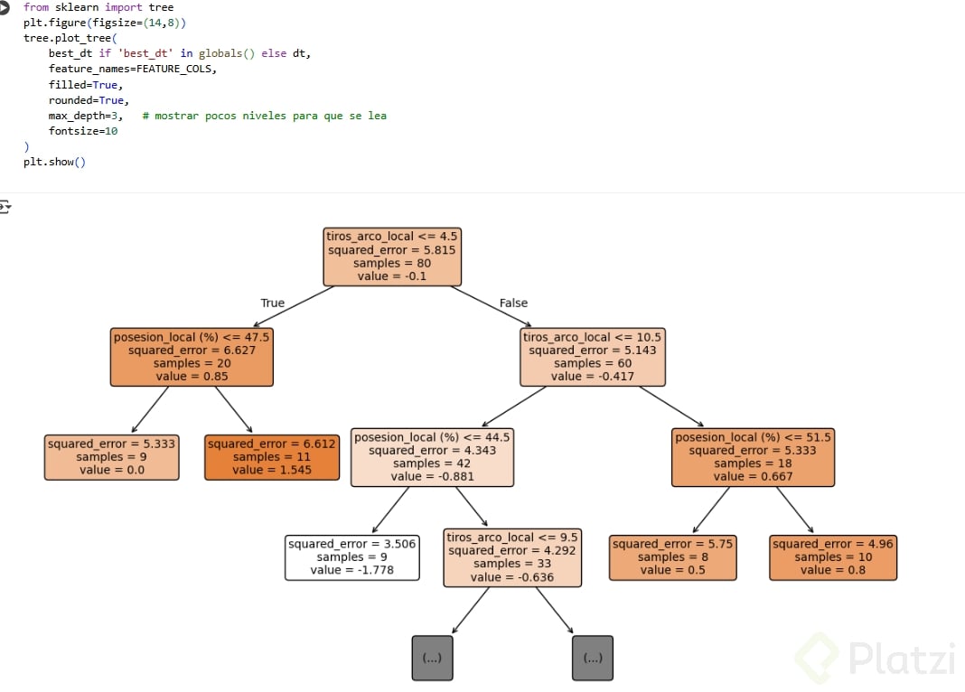Select leaf node with value = 0.5
965x692 pixels.
pyautogui.click(x=672, y=557)
